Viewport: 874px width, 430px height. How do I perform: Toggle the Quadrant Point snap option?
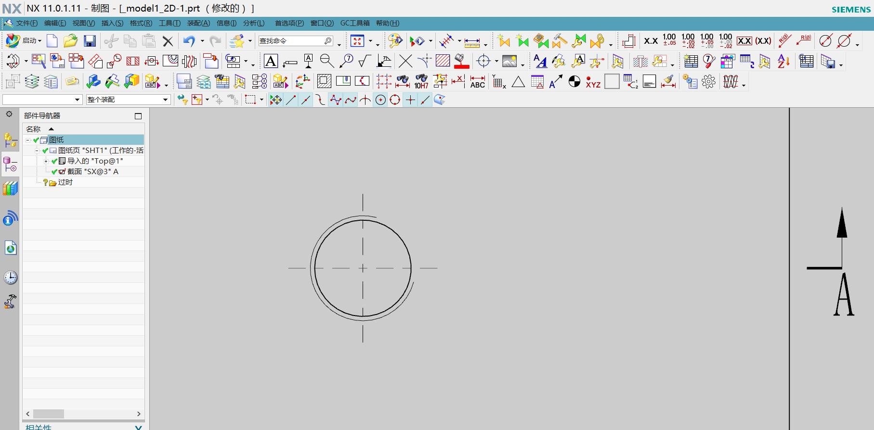[x=395, y=100]
